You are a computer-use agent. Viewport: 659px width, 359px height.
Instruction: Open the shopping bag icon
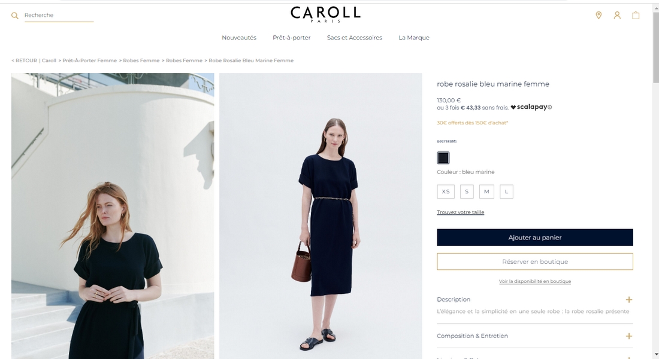[x=636, y=15]
